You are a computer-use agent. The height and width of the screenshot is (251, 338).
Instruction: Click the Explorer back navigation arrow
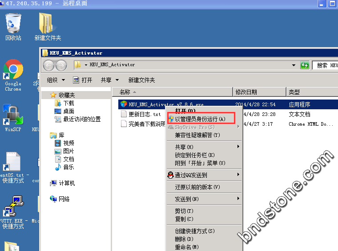point(48,65)
